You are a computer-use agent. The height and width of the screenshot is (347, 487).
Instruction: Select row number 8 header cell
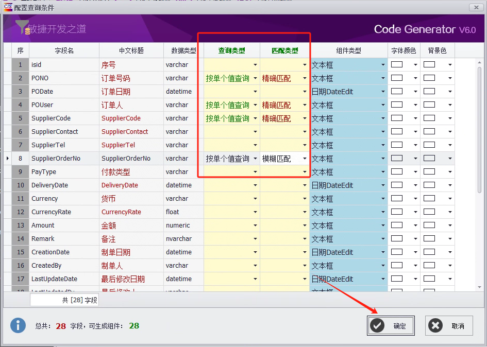pos(20,158)
